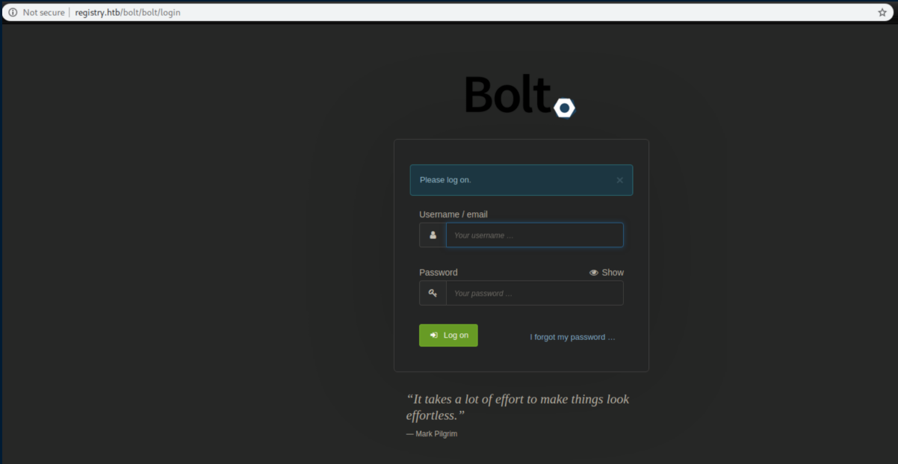Image resolution: width=898 pixels, height=464 pixels.
Task: Click the sign-in arrow icon on Log on
Action: click(434, 335)
